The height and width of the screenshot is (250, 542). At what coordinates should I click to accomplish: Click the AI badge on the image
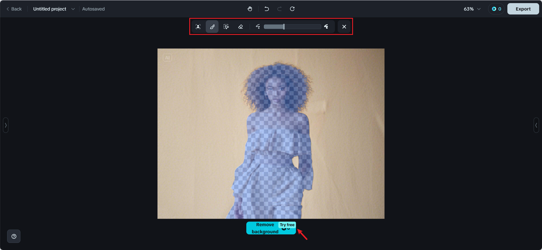click(167, 58)
